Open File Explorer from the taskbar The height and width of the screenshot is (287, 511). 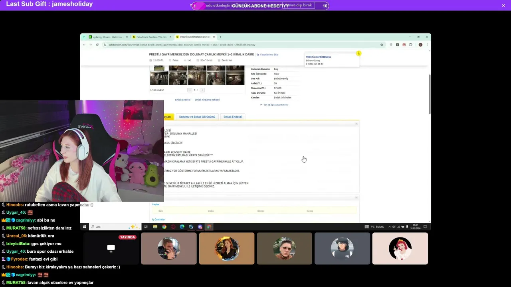pyautogui.click(x=155, y=227)
